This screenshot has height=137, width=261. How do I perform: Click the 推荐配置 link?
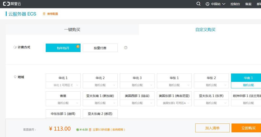(x=52, y=14)
